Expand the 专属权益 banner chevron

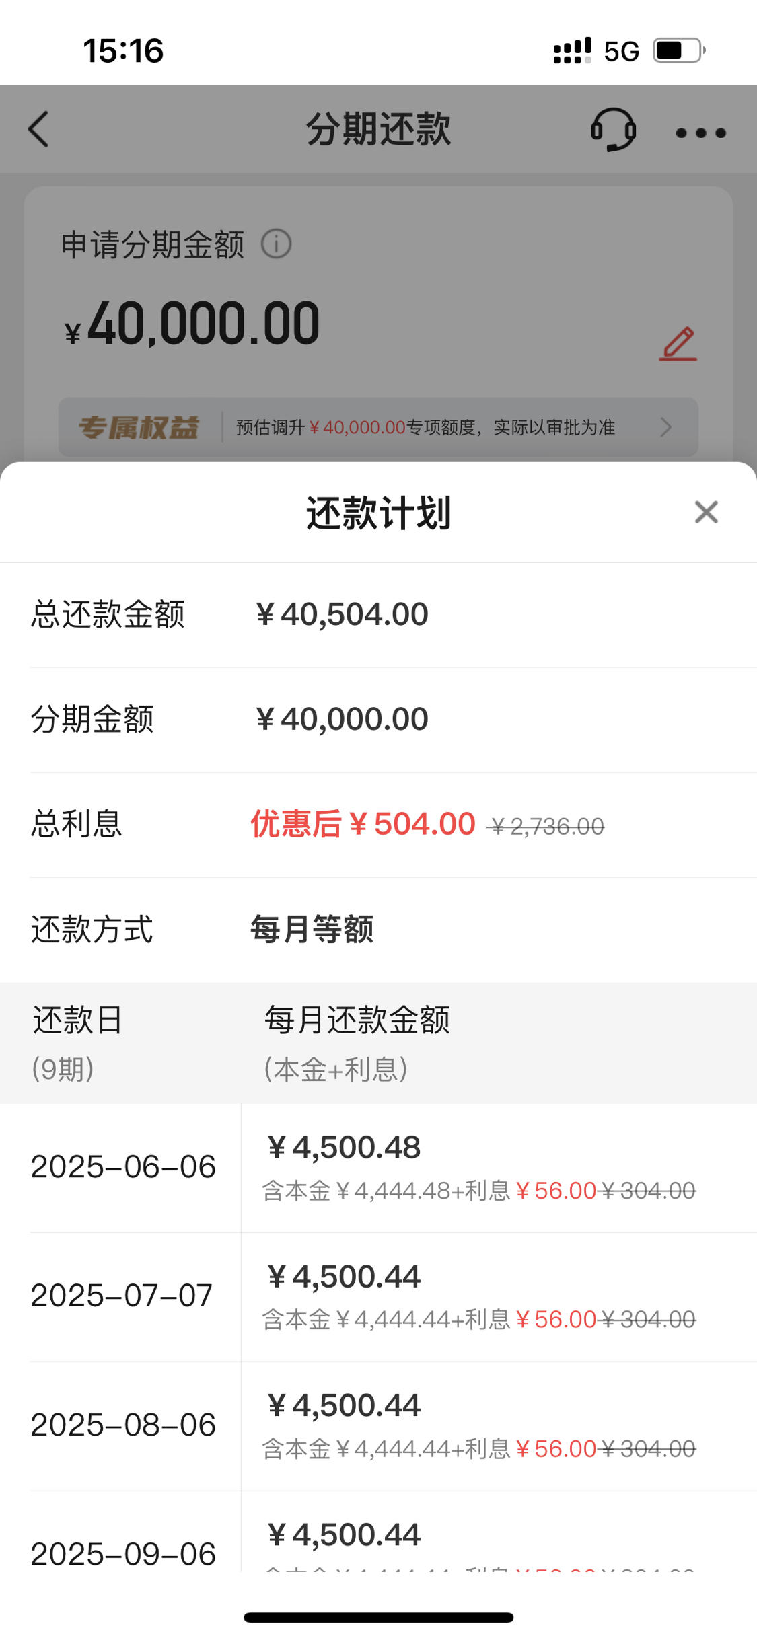tap(665, 427)
